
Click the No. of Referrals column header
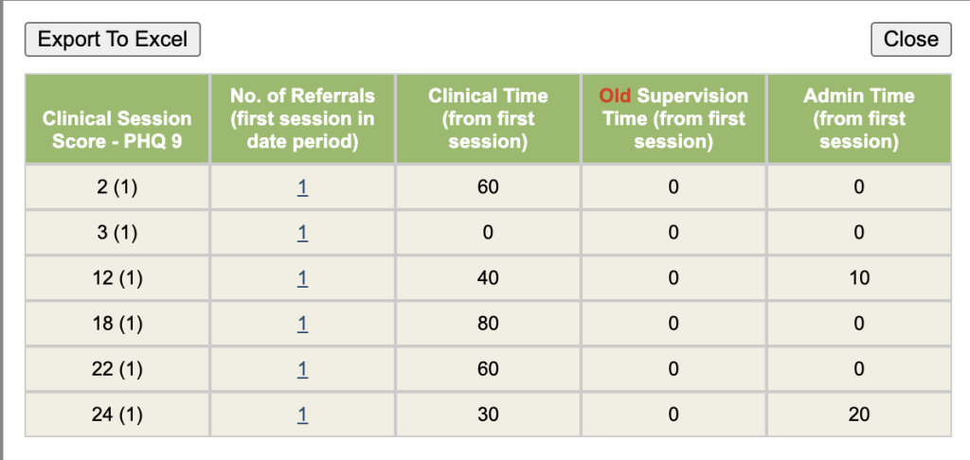click(x=302, y=119)
